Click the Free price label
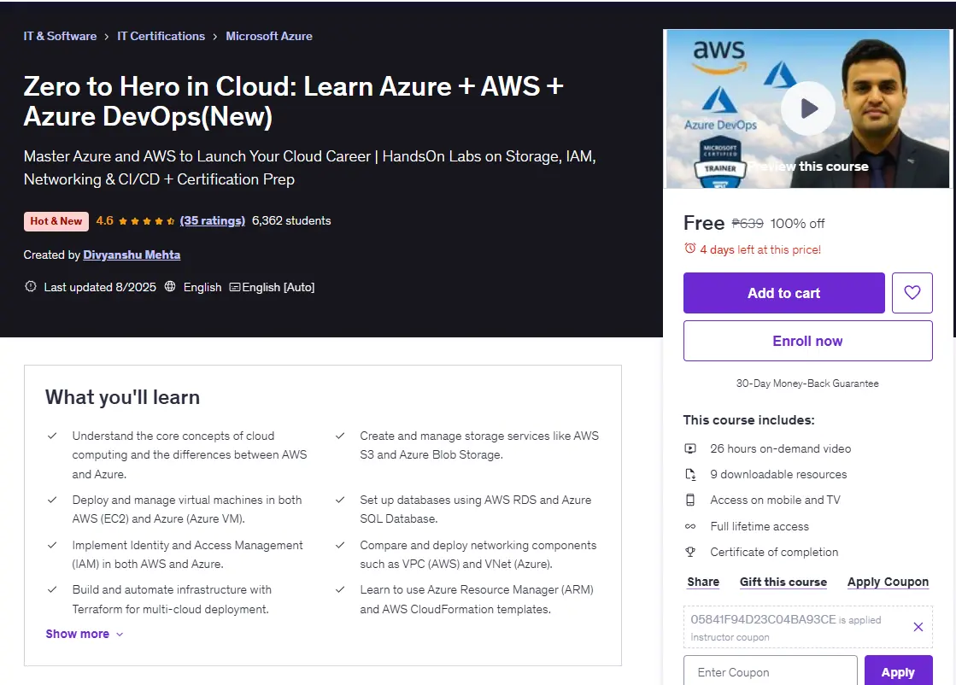Viewport: 956px width, 685px height. point(704,223)
